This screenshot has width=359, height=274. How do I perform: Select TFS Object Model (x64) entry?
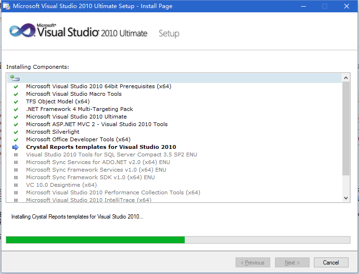(58, 101)
